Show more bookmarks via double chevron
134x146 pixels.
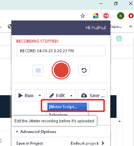point(131,27)
